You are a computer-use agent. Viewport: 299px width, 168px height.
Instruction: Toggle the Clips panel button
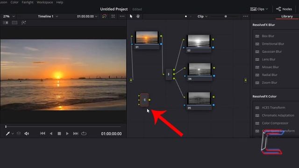pyautogui.click(x=259, y=9)
